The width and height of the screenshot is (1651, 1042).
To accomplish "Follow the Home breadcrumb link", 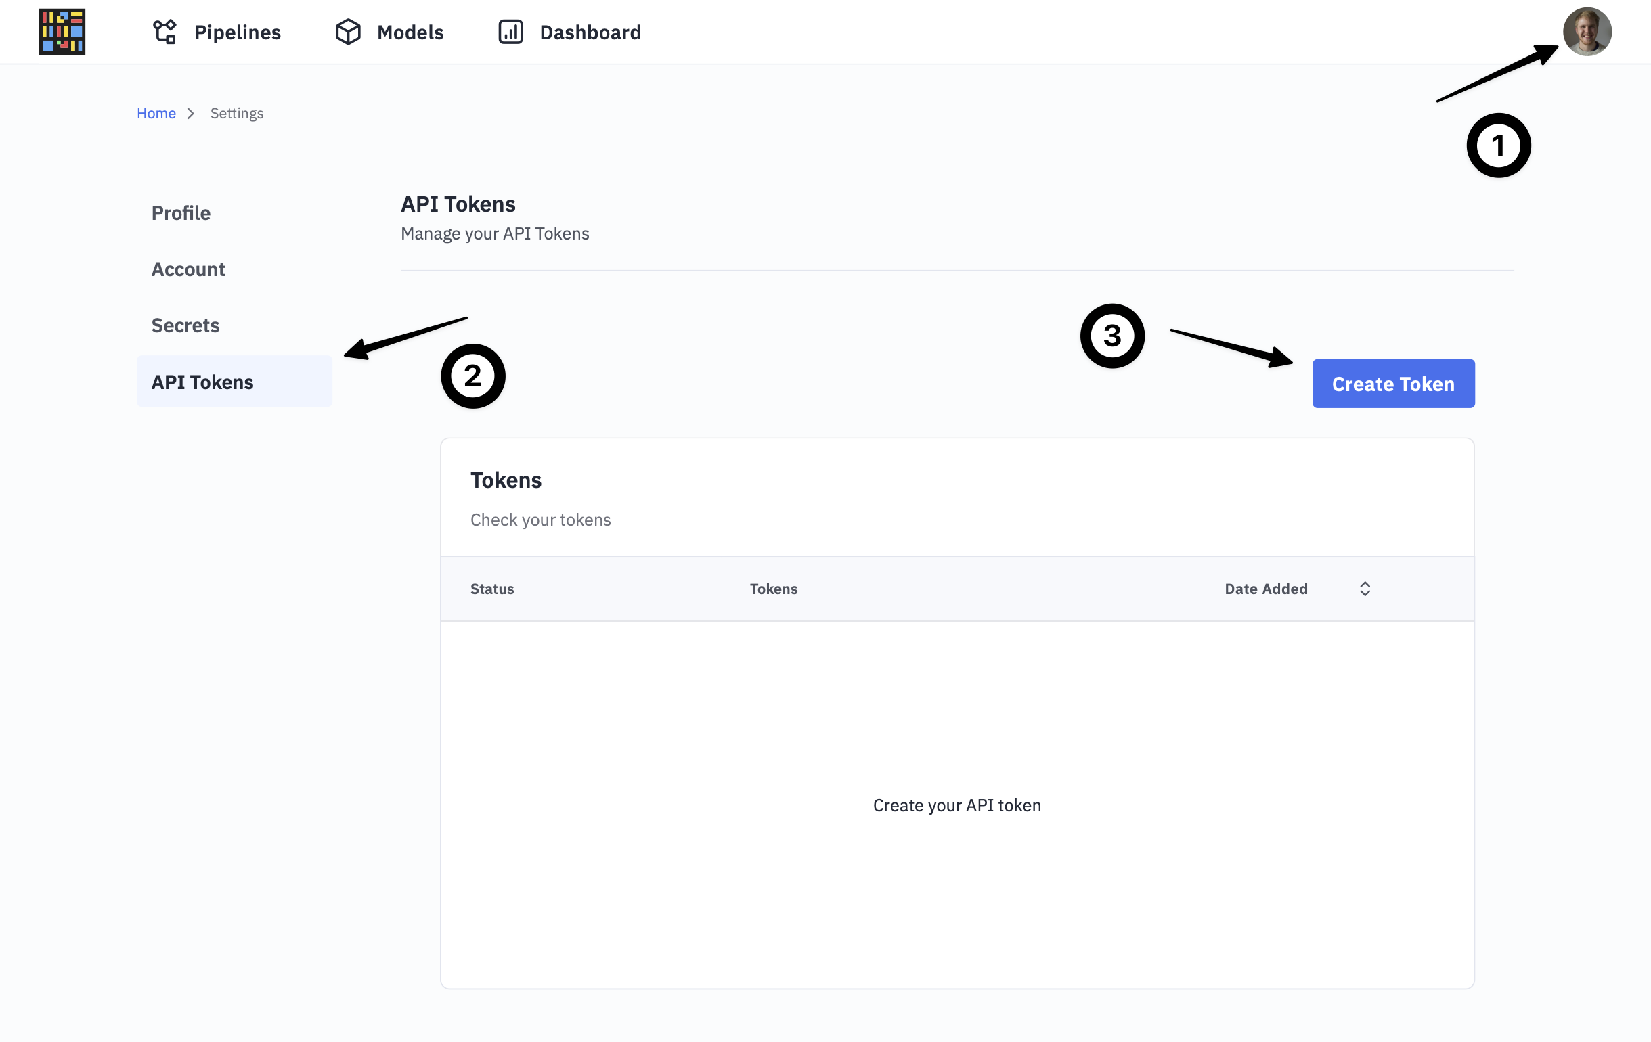I will pyautogui.click(x=156, y=113).
